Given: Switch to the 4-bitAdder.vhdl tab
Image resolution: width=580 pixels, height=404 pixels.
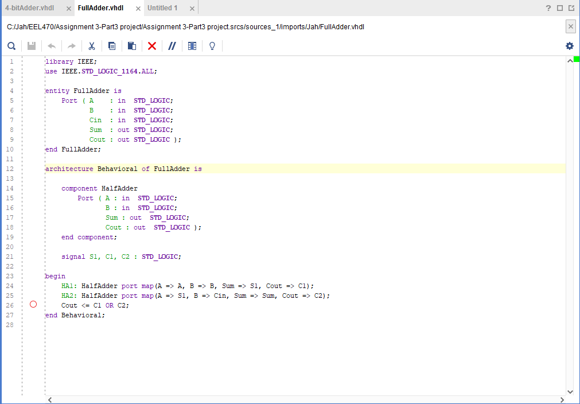Looking at the screenshot, I should tap(30, 8).
